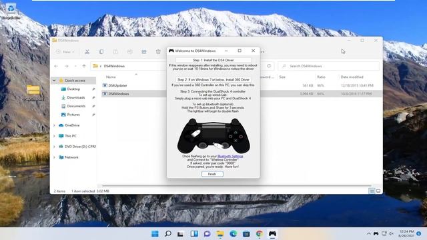This screenshot has width=427, height=240.
Task: Click the Explorer horizontal scrollbar
Action: coord(237,186)
